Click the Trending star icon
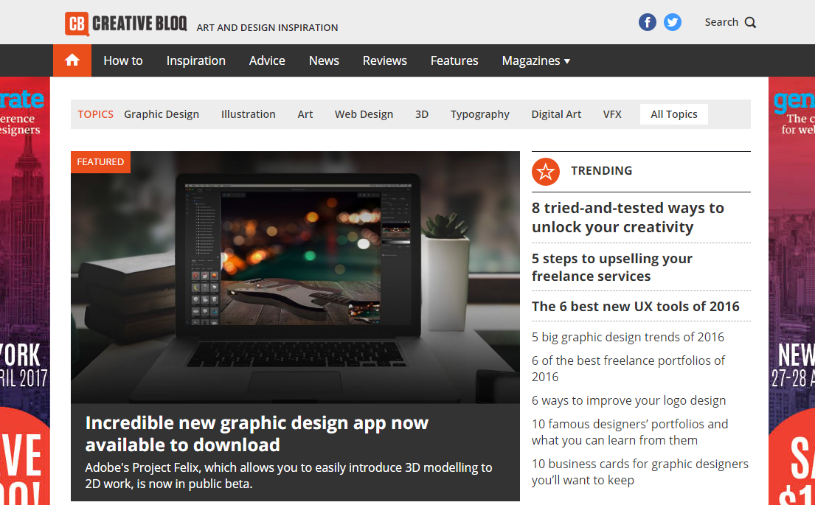Image resolution: width=815 pixels, height=505 pixels. point(545,171)
